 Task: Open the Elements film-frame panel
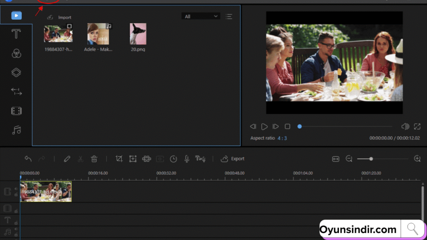point(16,111)
